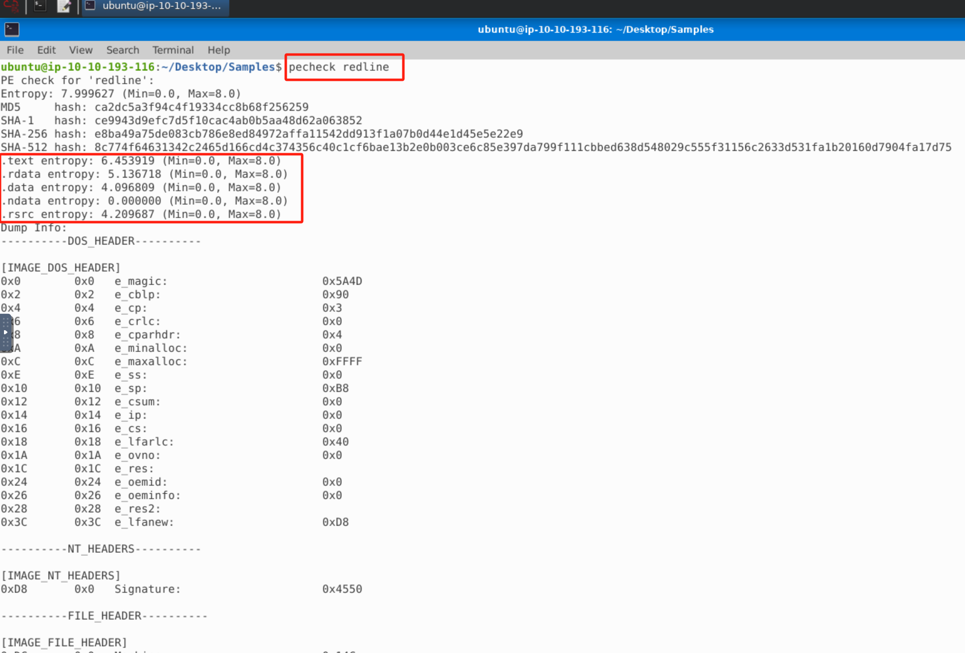The height and width of the screenshot is (653, 965).
Task: Click the NT_HEADERS section divider text
Action: coord(101,549)
